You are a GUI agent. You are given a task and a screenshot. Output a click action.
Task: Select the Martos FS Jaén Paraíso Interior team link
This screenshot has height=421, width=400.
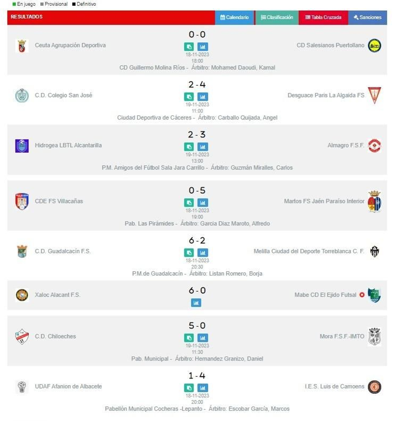(324, 201)
